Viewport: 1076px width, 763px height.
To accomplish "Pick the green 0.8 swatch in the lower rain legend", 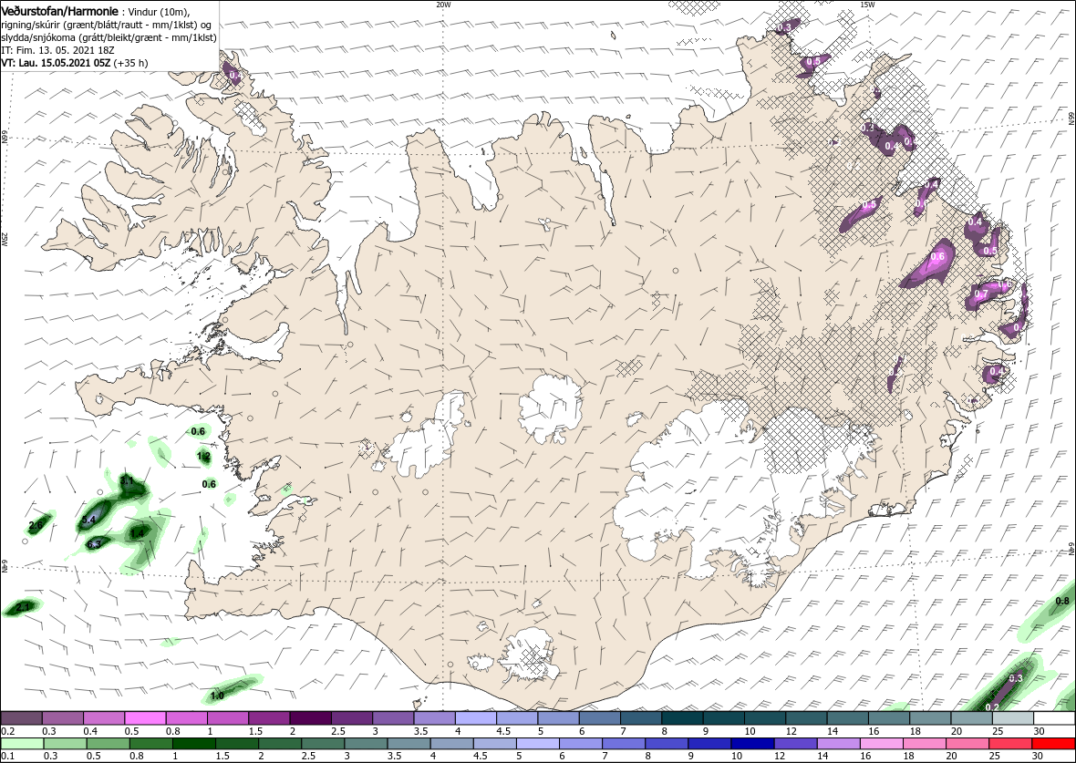I will (x=151, y=744).
